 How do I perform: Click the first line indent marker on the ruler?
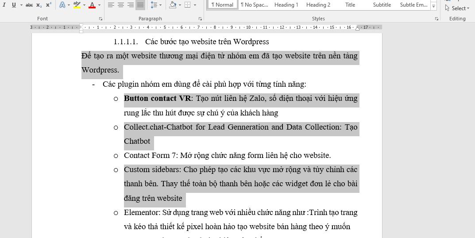pyautogui.click(x=81, y=25)
